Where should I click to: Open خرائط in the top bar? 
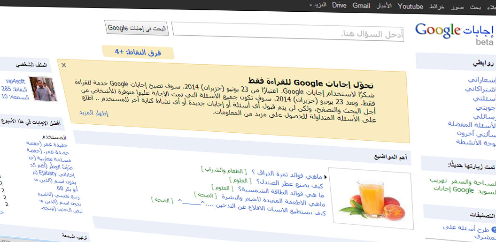[436, 7]
